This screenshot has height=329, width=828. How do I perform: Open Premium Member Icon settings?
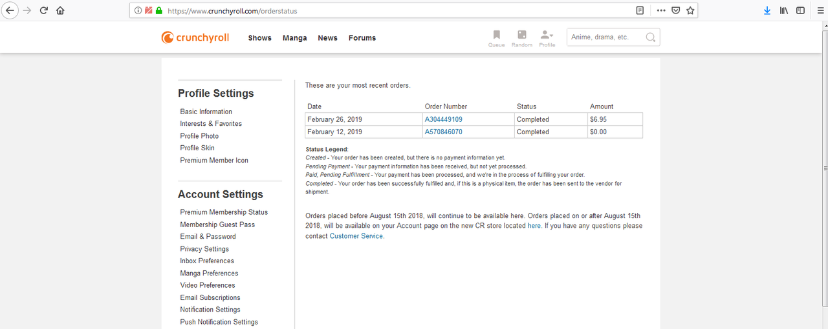coord(214,160)
